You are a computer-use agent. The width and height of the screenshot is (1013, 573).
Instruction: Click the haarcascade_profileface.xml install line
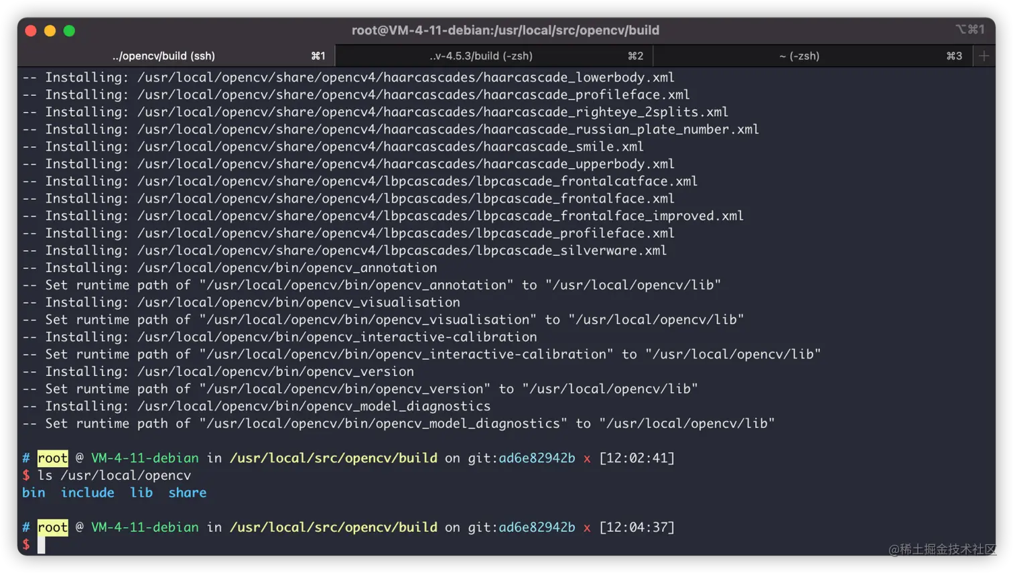(356, 95)
